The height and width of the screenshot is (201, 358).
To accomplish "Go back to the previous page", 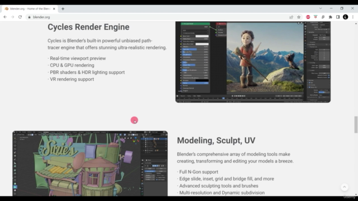I will coord(5,17).
